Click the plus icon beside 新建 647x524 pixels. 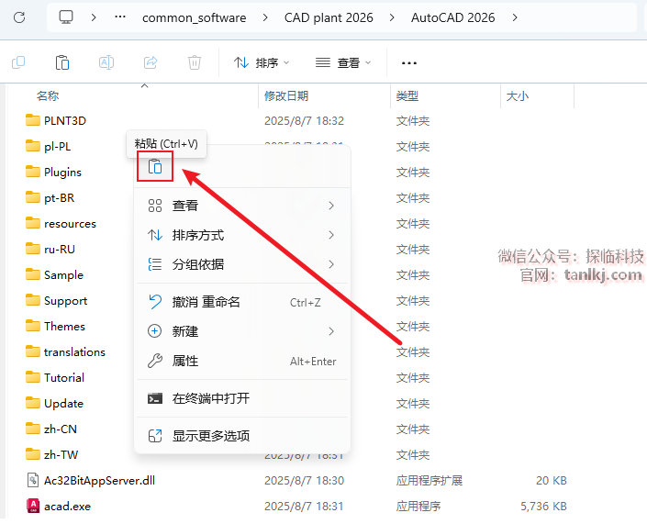pyautogui.click(x=155, y=331)
